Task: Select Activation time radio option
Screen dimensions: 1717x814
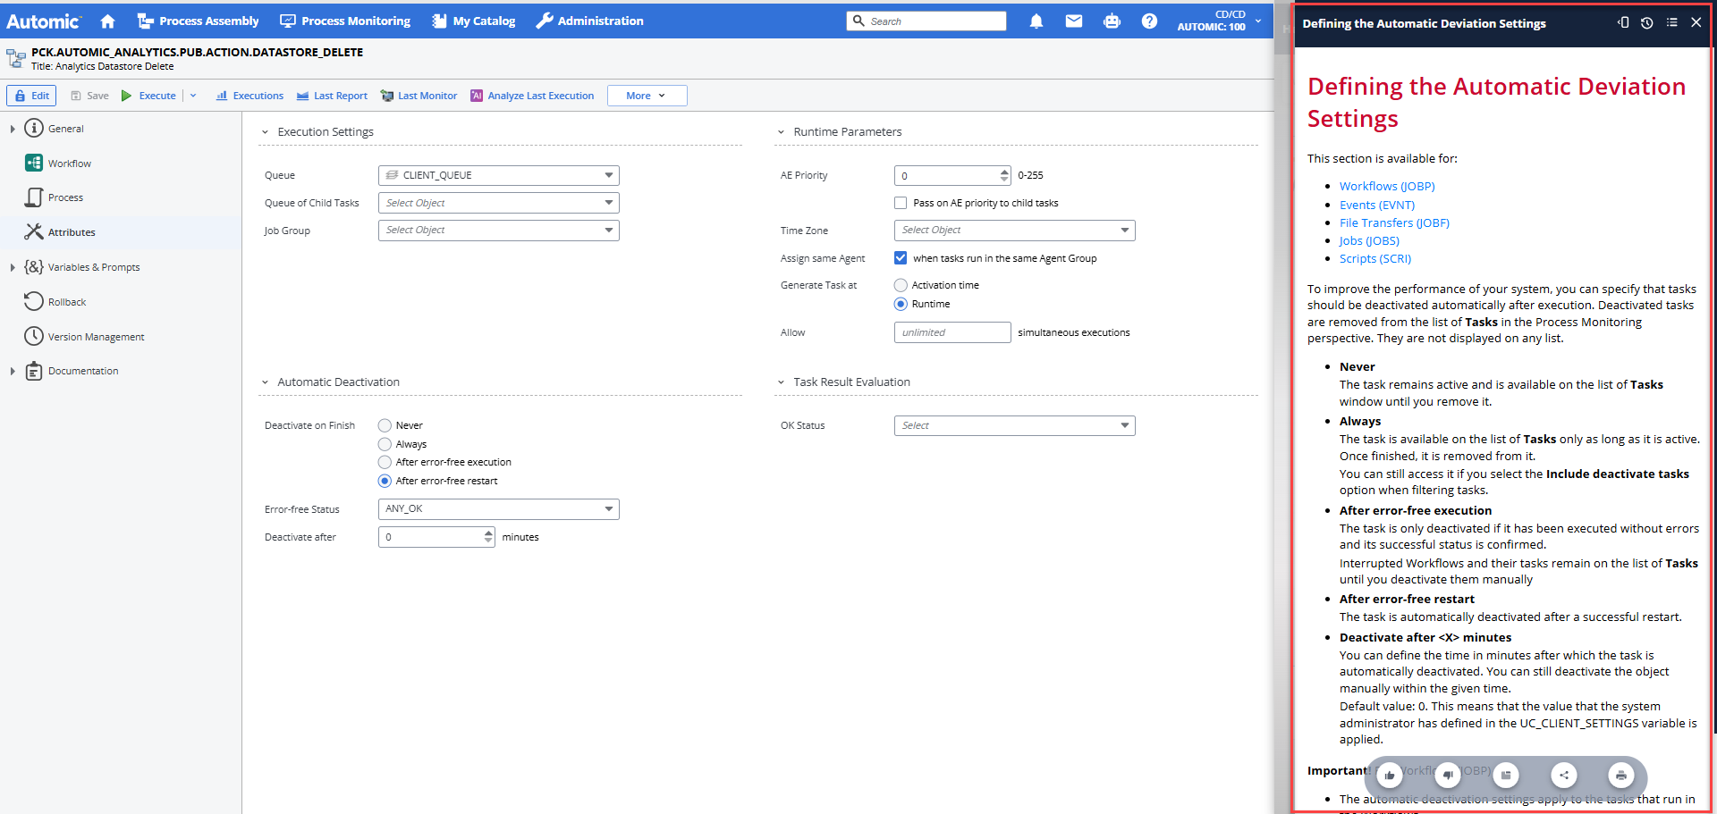Action: point(901,285)
